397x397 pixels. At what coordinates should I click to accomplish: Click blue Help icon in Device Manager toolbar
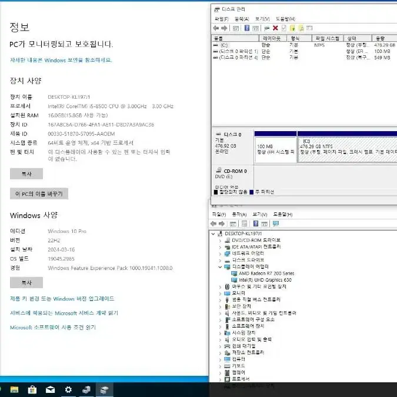(x=256, y=223)
